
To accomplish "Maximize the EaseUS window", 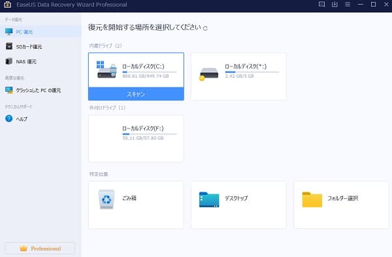I will point(373,5).
